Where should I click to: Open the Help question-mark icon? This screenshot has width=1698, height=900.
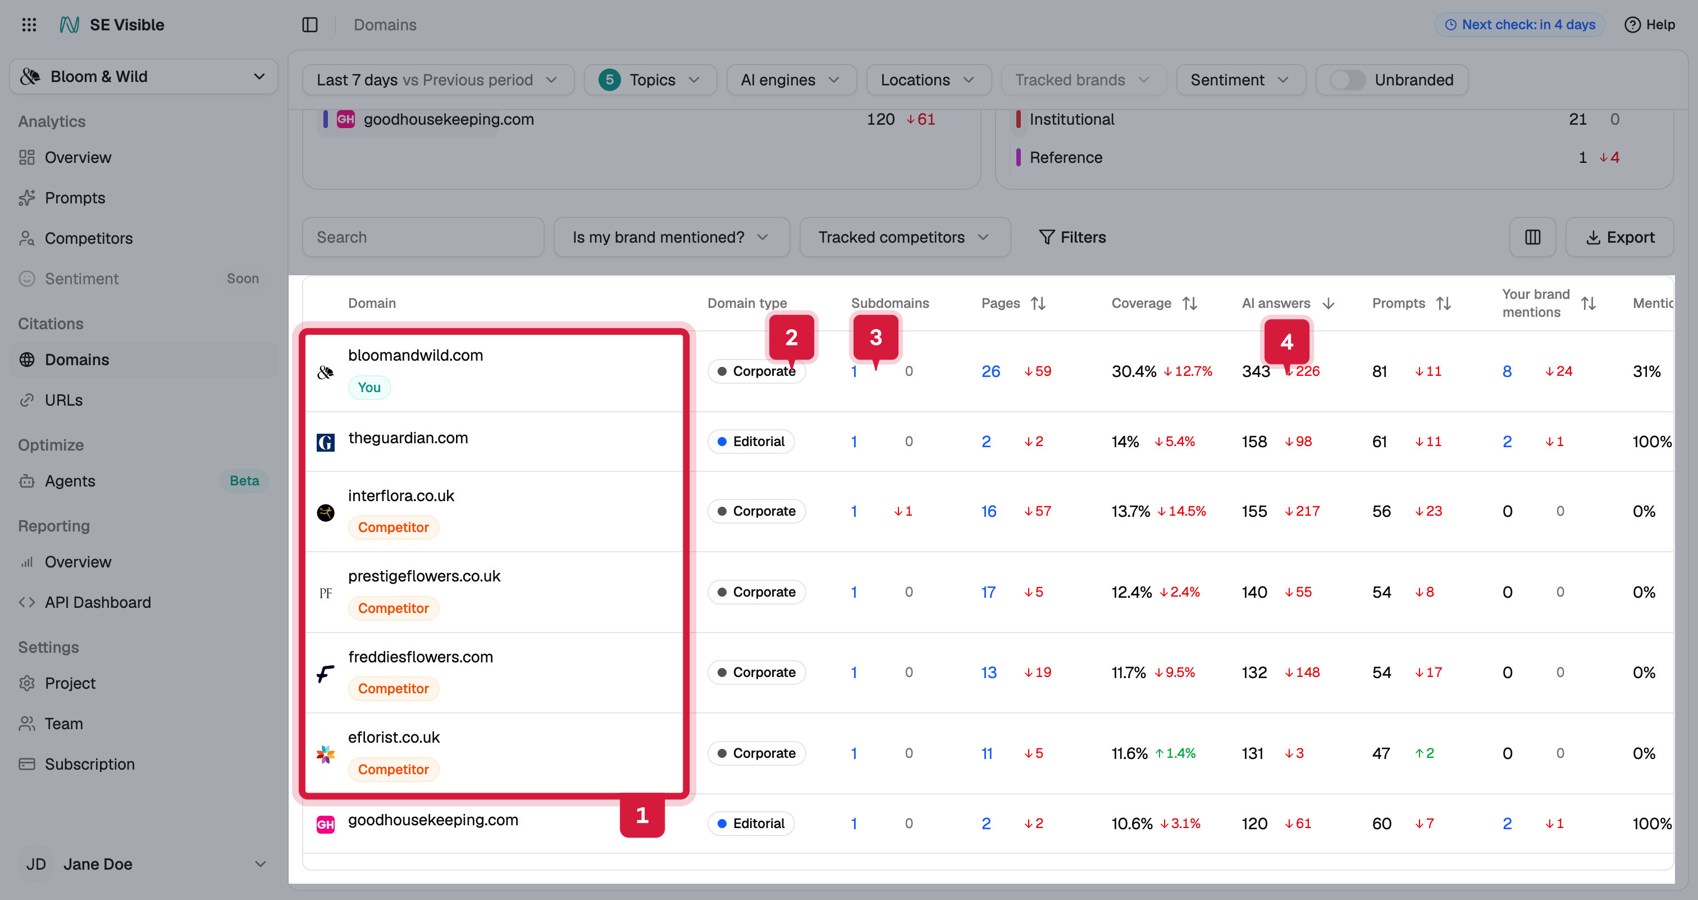pyautogui.click(x=1632, y=24)
